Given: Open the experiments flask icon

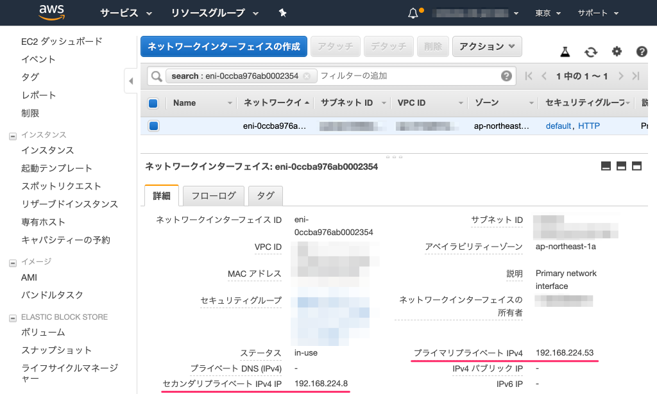Looking at the screenshot, I should [565, 52].
